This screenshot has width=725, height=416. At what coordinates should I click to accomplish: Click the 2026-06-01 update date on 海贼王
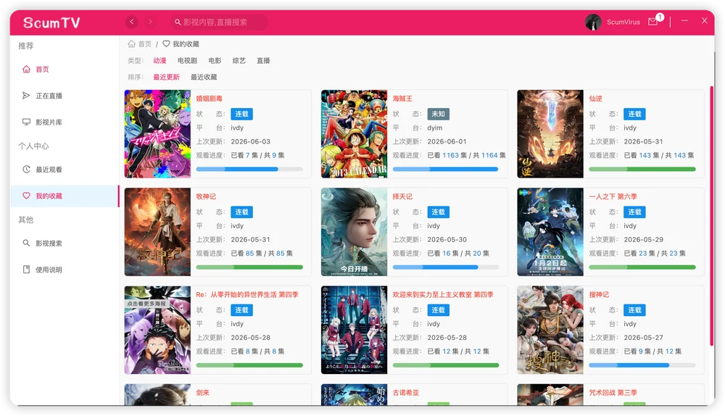tap(447, 141)
